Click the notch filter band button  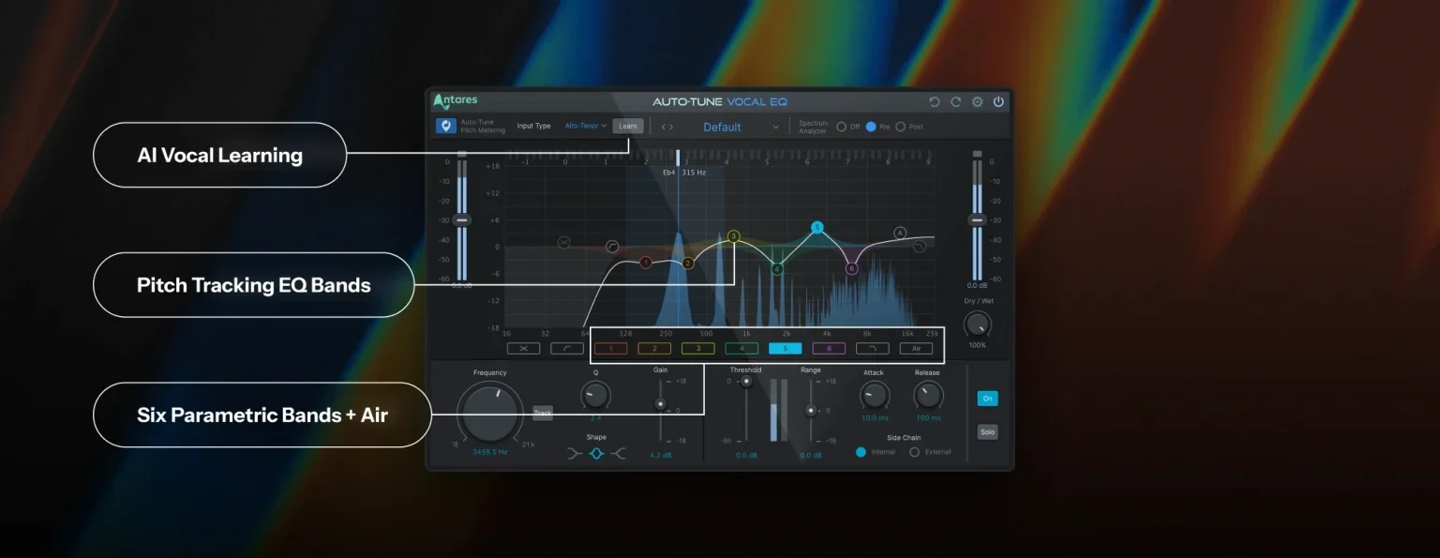524,348
